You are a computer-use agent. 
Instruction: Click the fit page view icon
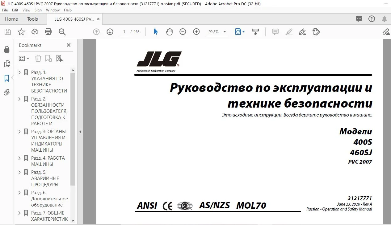pos(238,32)
